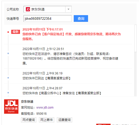Image resolution: width=139 pixels, height=125 pixels.
Task: Click the 南昌分拣中心 departure status text
Action: click(x=62, y=93)
